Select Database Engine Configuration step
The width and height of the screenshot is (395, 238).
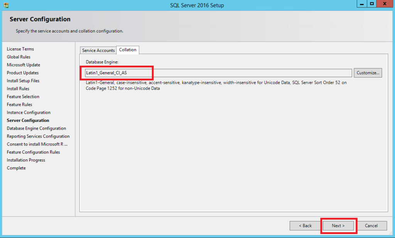(x=36, y=128)
